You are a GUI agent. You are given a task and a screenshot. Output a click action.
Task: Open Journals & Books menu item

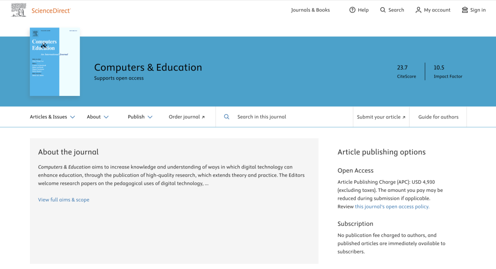tap(310, 10)
